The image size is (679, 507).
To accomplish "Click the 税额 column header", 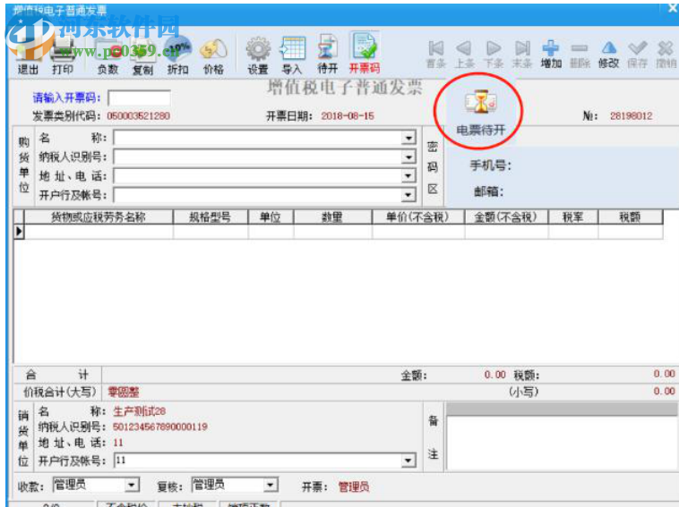I will coord(630,217).
